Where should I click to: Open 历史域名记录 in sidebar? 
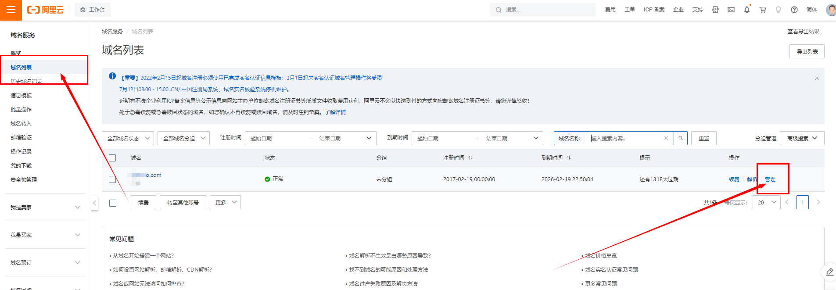pyautogui.click(x=26, y=81)
